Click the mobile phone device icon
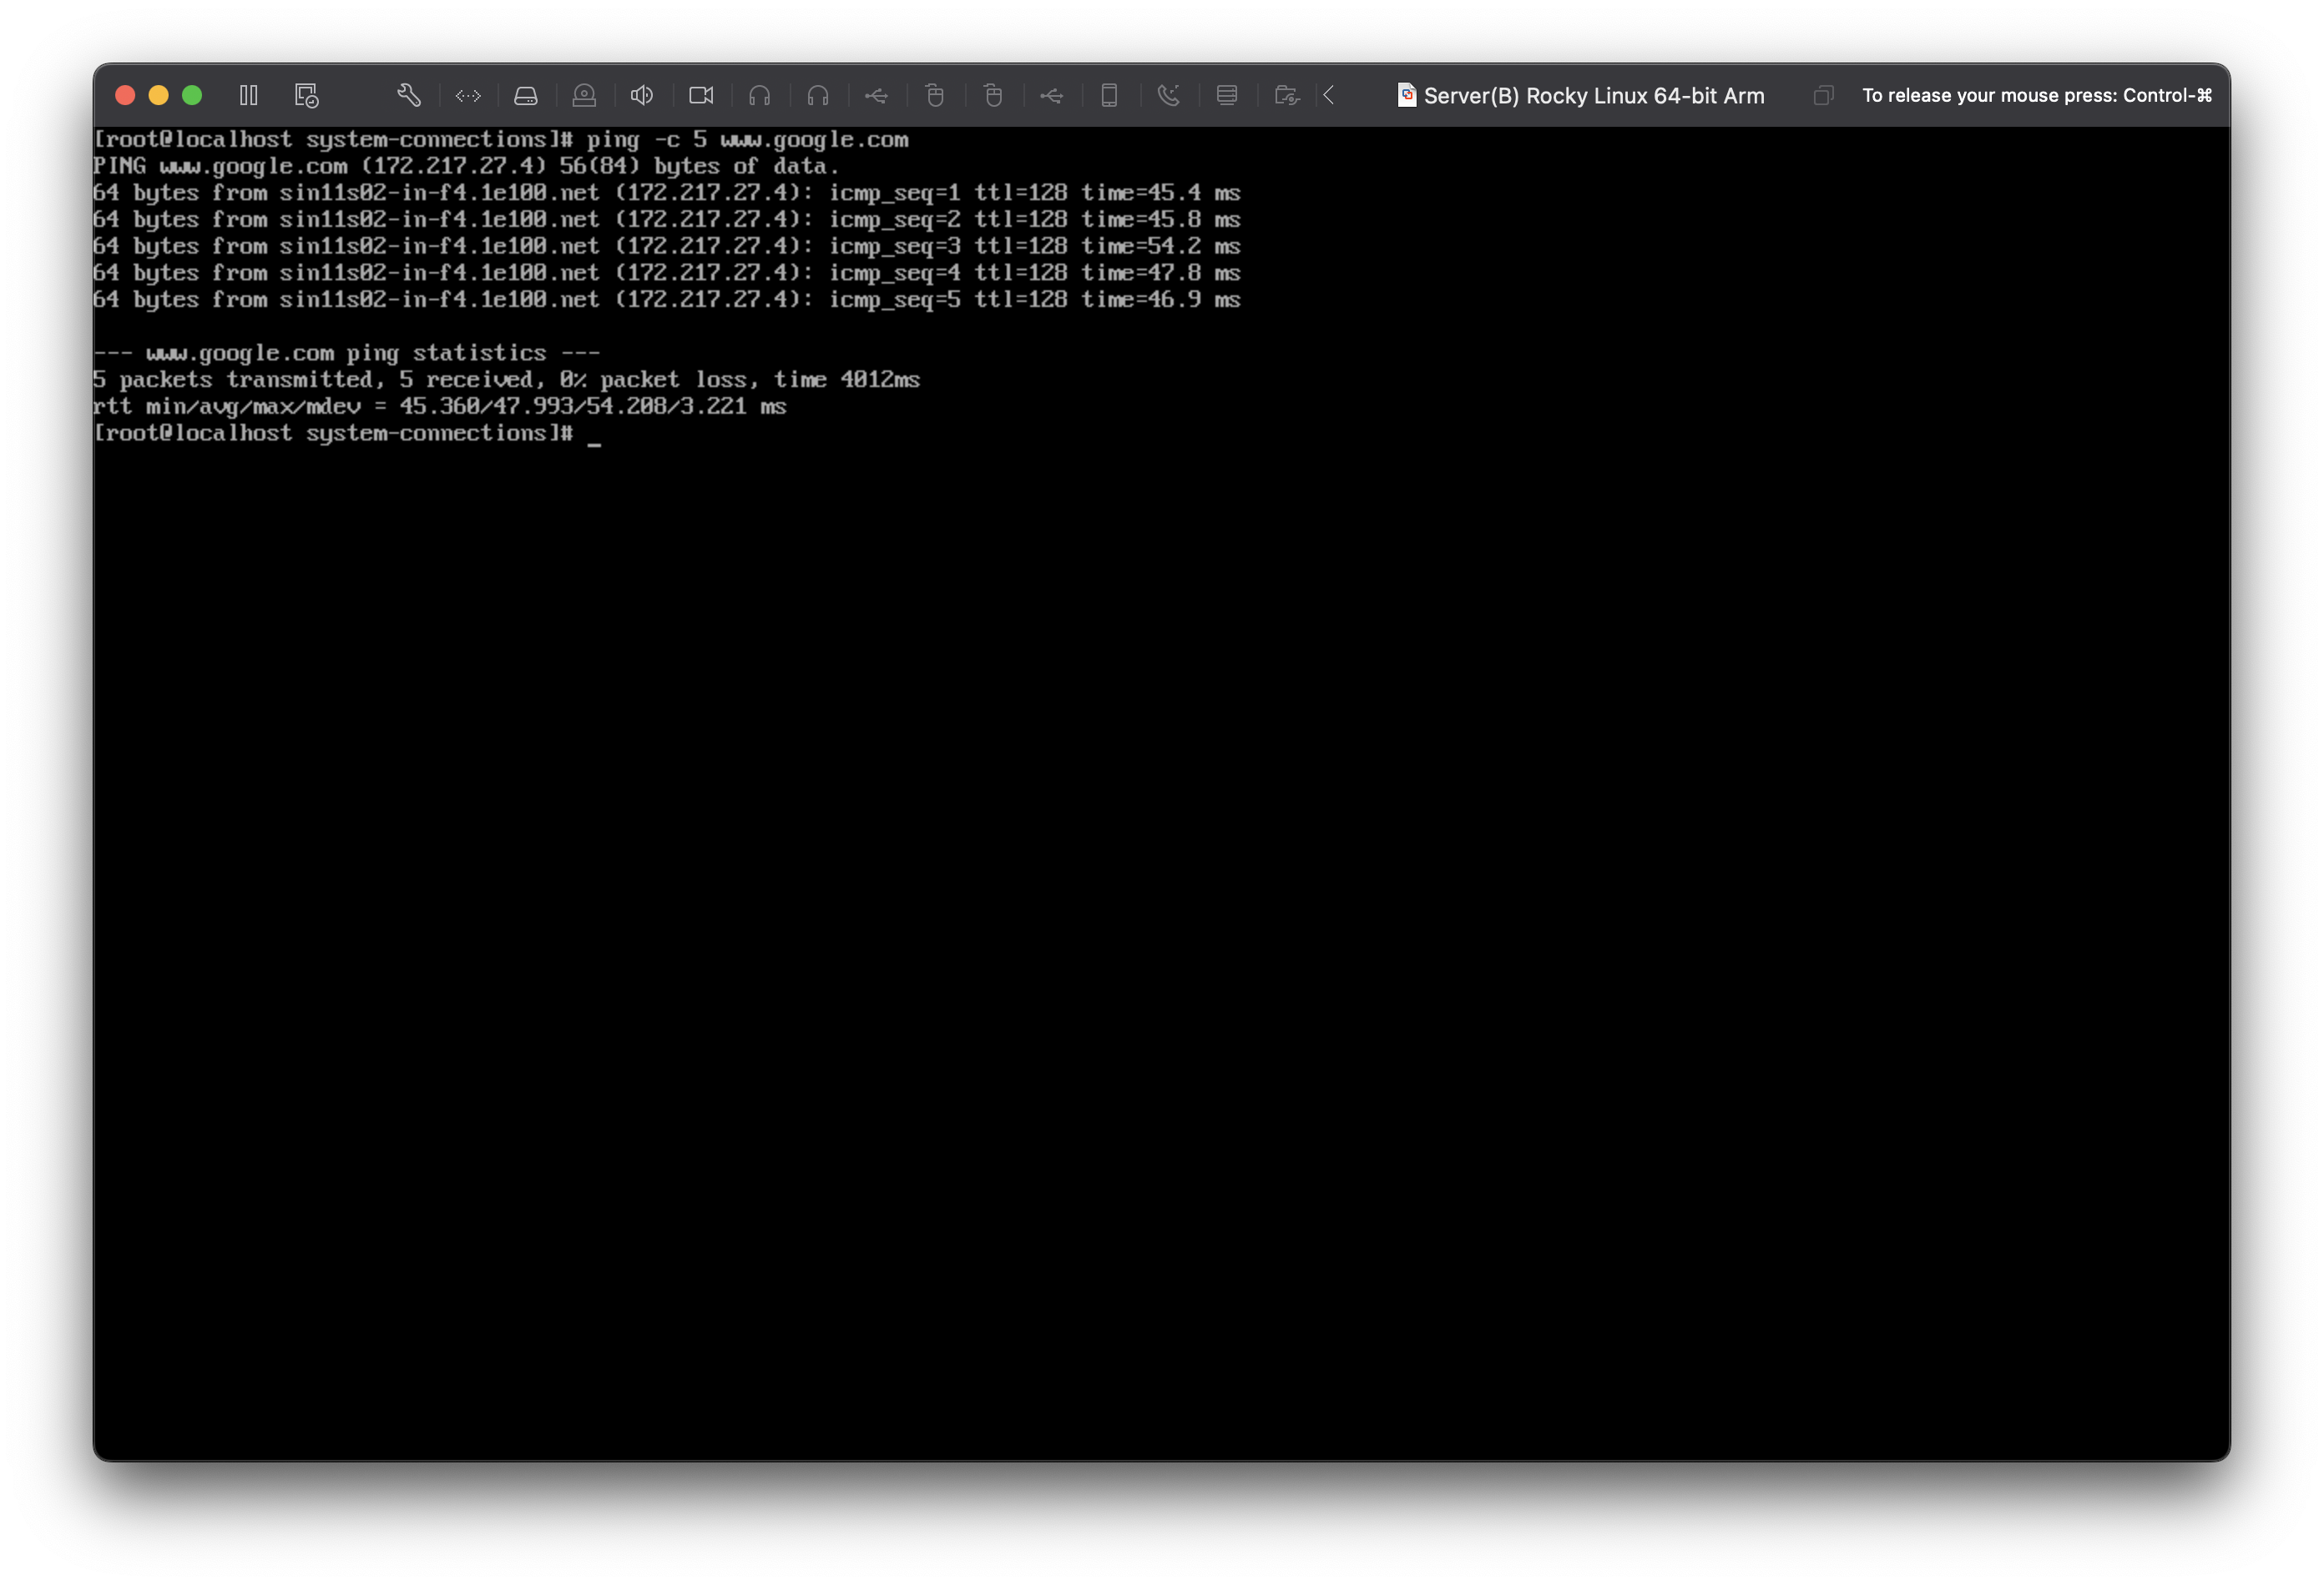2324x1585 pixels. pos(1109,95)
